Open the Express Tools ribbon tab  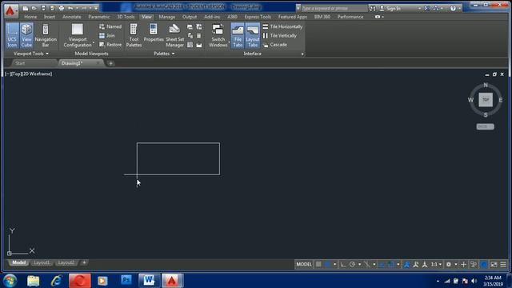(x=258, y=17)
